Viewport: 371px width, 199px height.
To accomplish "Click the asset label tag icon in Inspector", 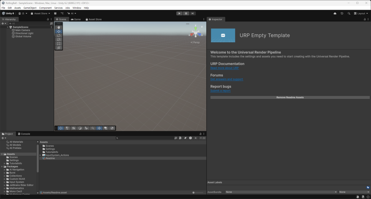I will [368, 187].
